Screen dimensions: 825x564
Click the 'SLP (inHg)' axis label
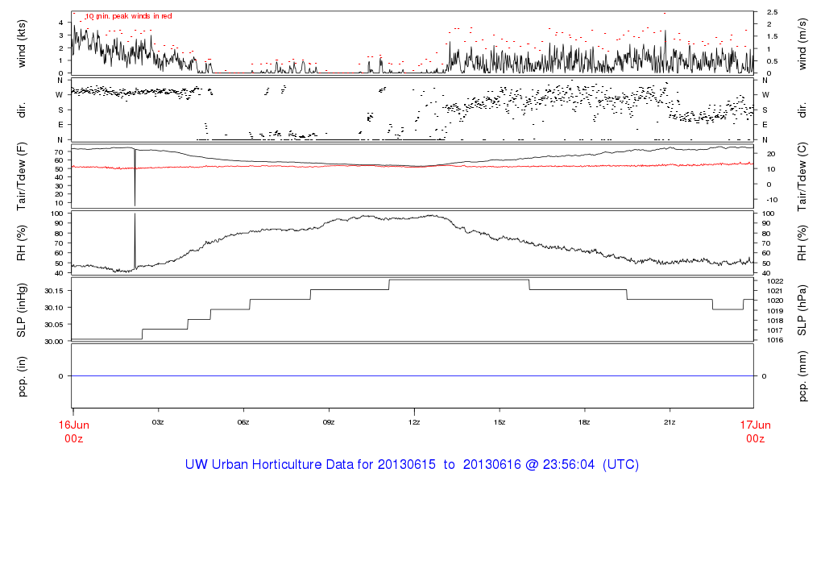coord(22,310)
